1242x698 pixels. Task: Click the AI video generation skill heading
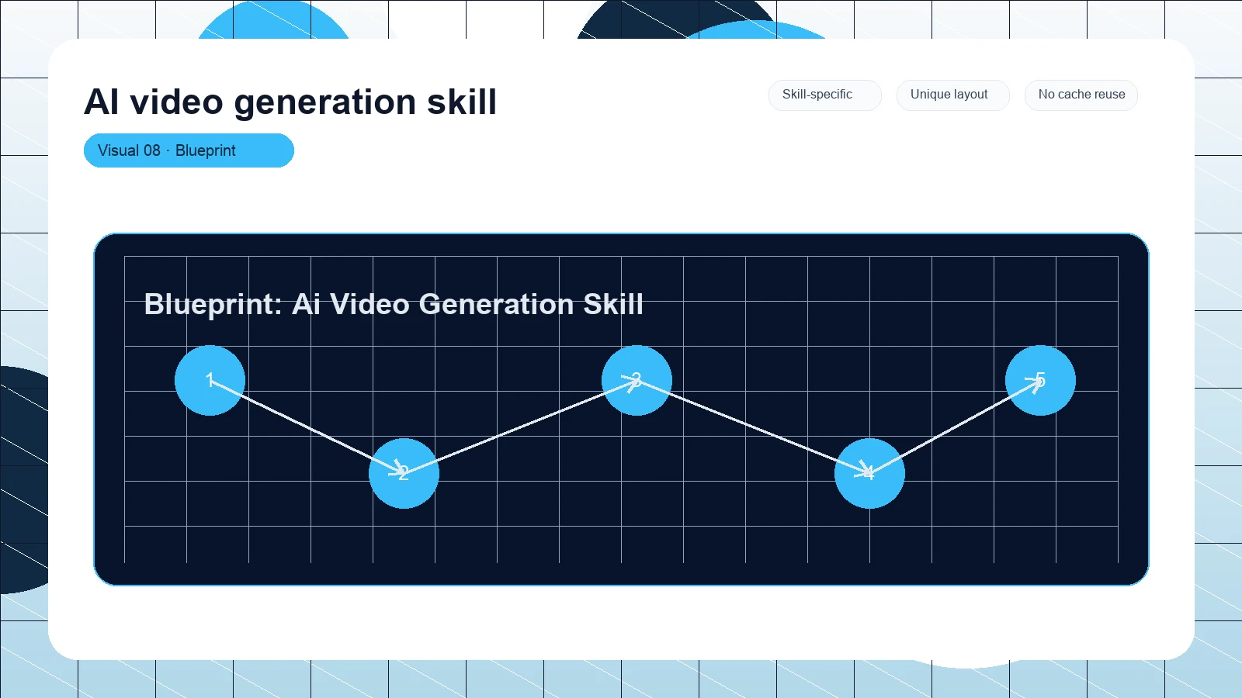pos(290,102)
